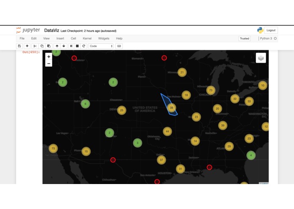Viewport: 294px width, 209px height.
Task: Expand the cluster marker 18 near Des Moines
Action: point(186,95)
